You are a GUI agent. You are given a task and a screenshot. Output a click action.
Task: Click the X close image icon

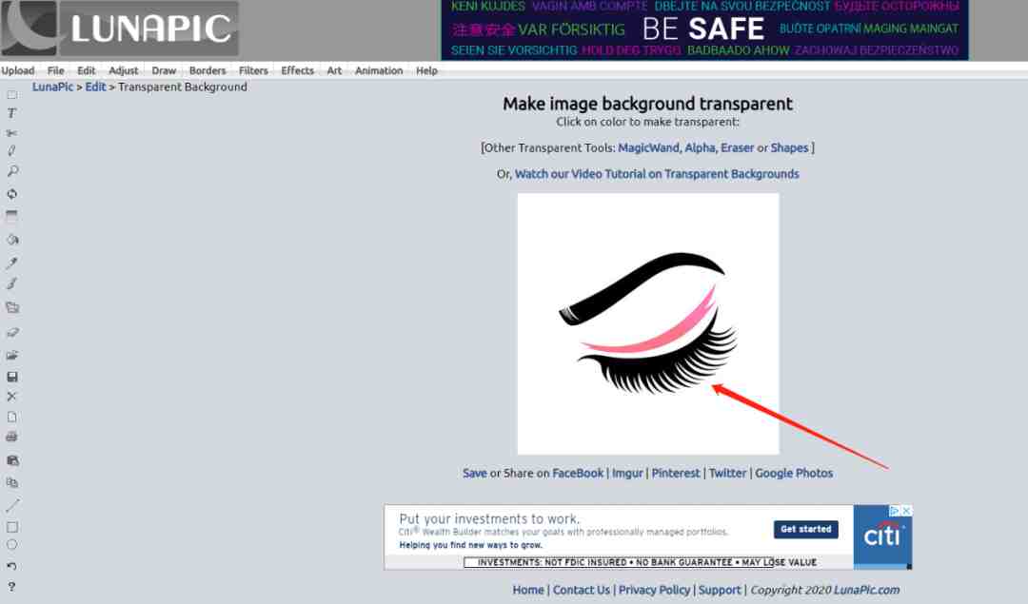click(x=11, y=397)
